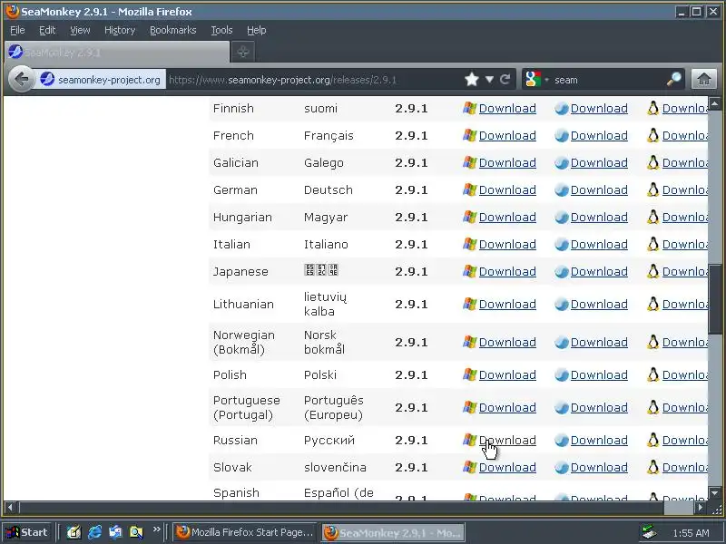Click the Windows icon in the German row
The width and height of the screenshot is (726, 544).
coord(469,189)
